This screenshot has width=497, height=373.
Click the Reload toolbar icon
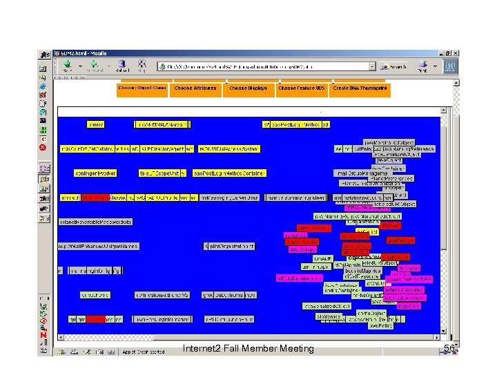tap(122, 64)
